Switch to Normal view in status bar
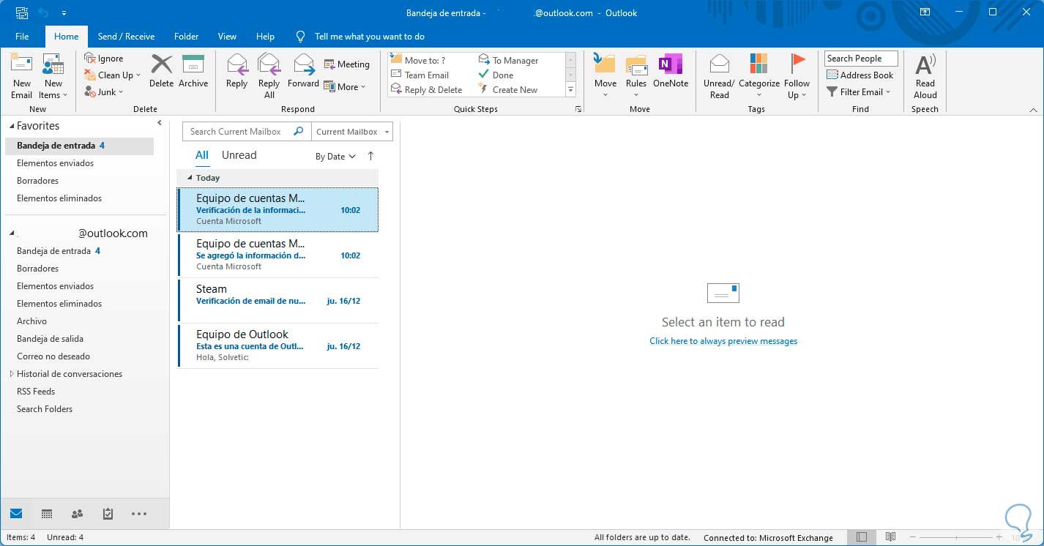This screenshot has width=1044, height=546. tap(862, 537)
